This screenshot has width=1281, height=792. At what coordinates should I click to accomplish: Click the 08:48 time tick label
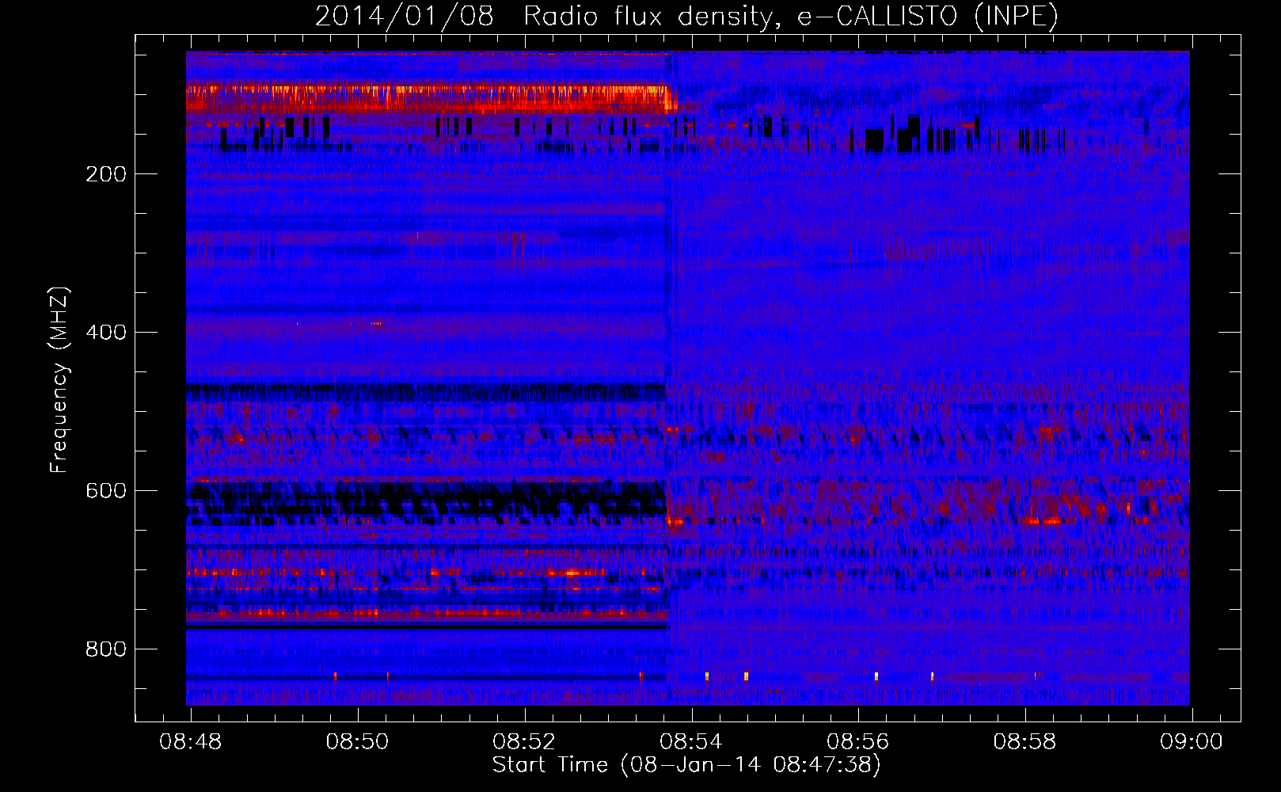click(191, 742)
